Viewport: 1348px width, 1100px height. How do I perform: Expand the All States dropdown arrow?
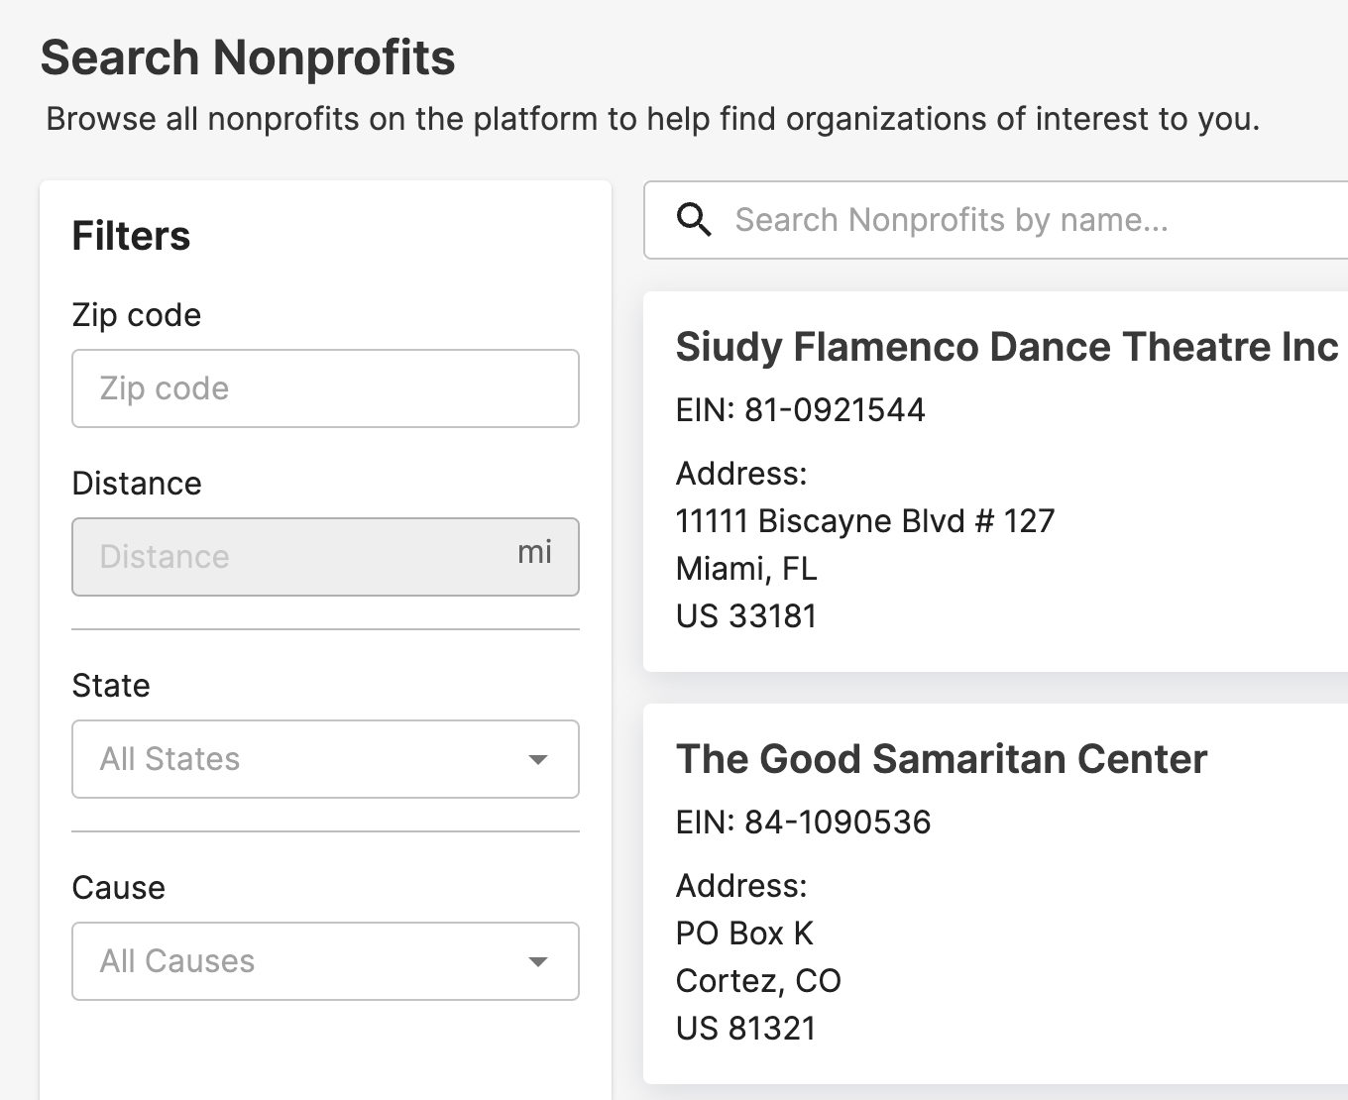pyautogui.click(x=538, y=760)
